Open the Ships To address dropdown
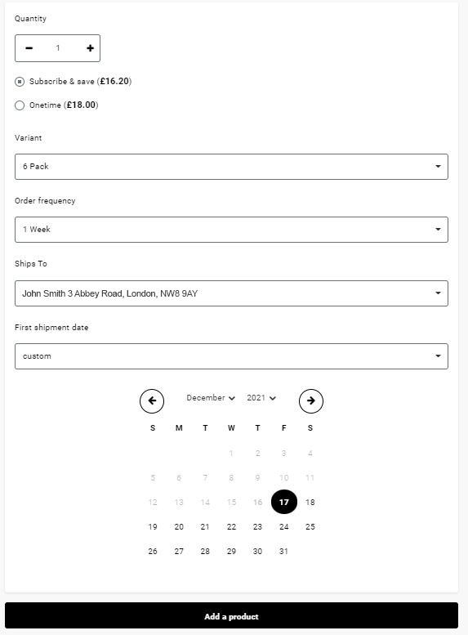468x635 pixels. tap(231, 293)
